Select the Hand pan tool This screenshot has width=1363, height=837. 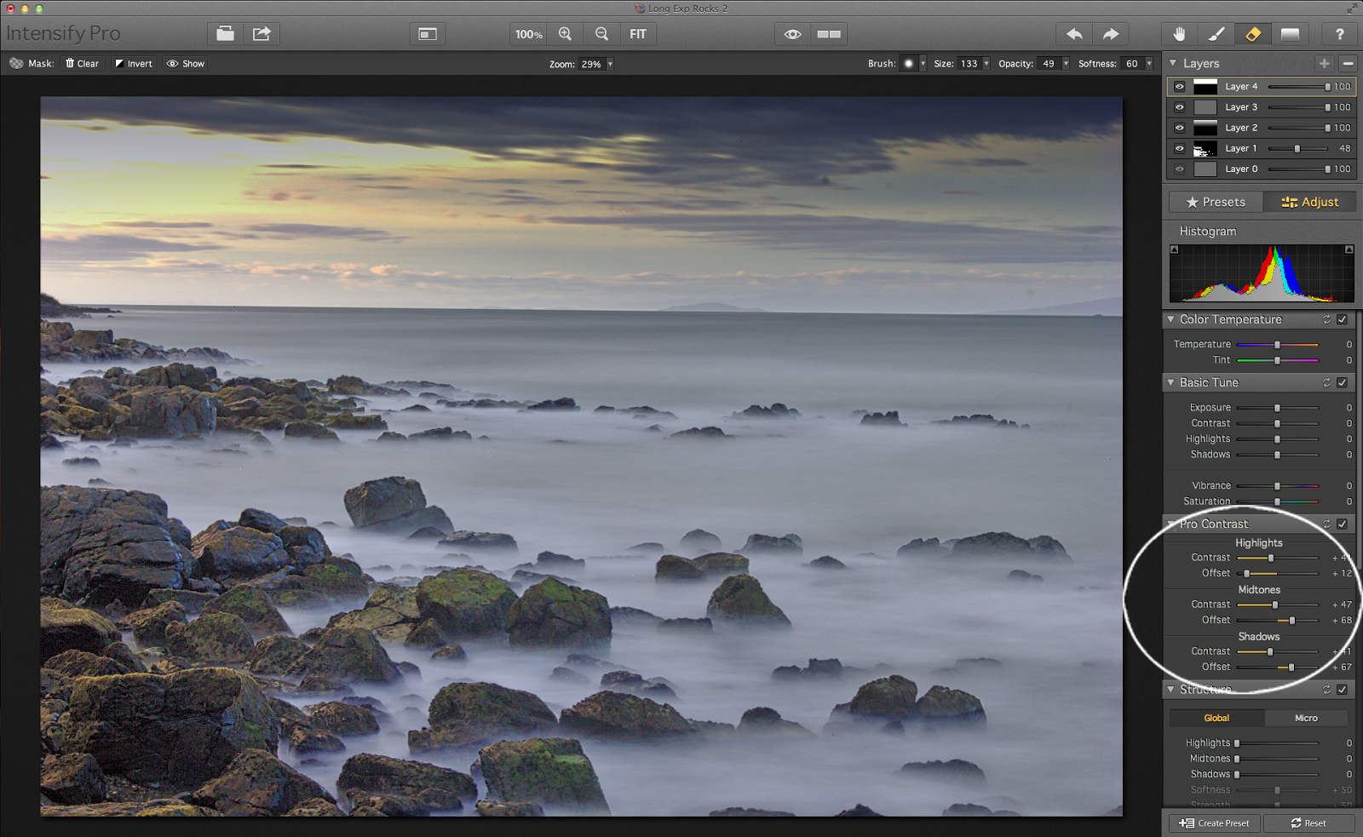point(1179,34)
